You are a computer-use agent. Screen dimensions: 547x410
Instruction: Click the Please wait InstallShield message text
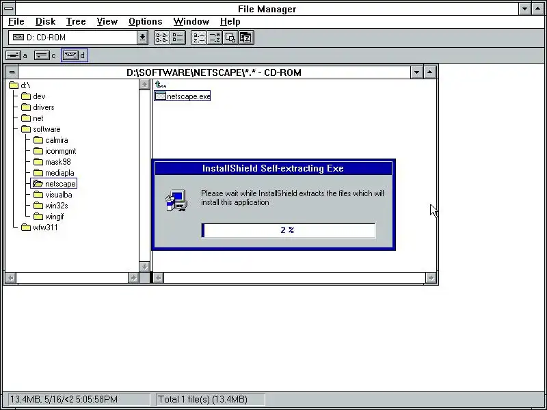(293, 197)
